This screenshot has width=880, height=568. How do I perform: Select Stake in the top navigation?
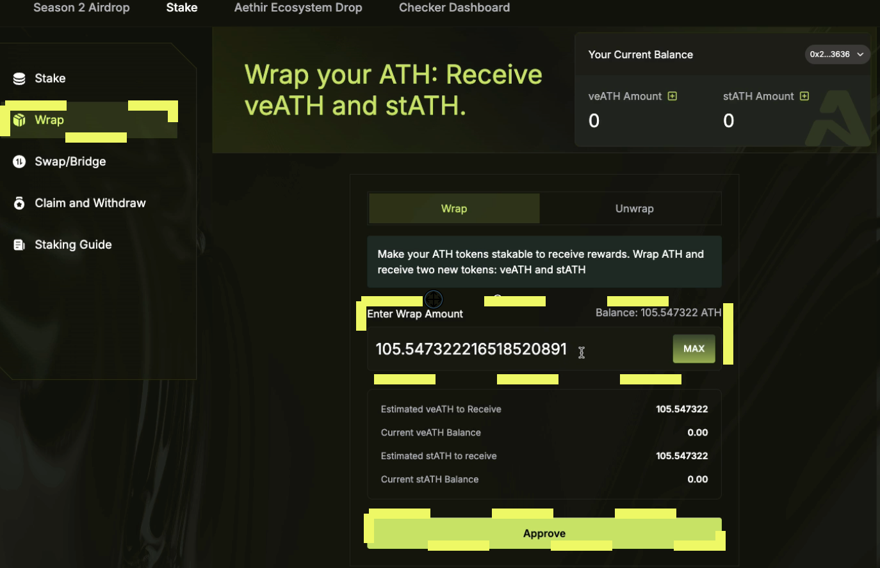[181, 8]
